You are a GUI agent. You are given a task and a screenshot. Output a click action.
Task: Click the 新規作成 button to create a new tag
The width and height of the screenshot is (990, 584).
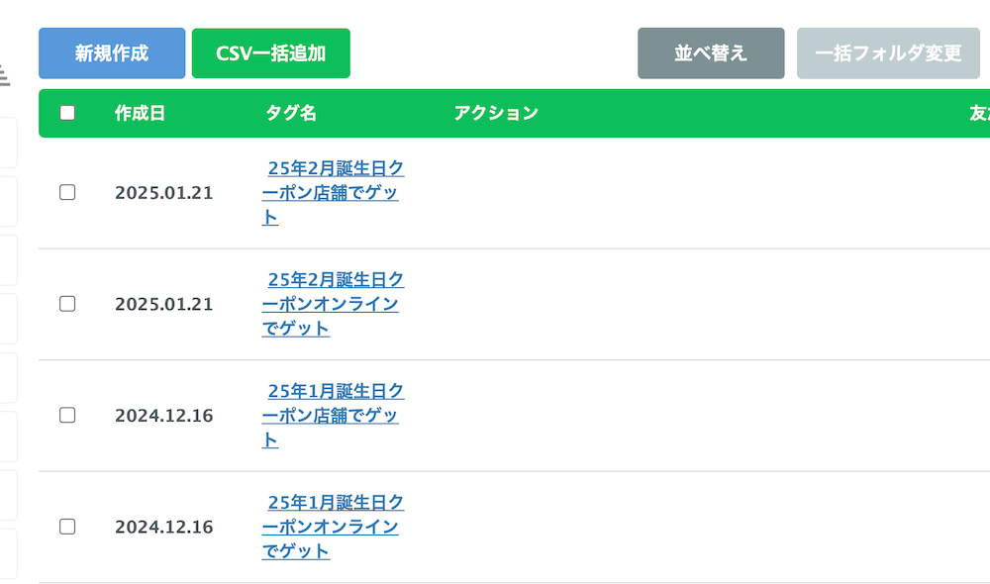111,53
